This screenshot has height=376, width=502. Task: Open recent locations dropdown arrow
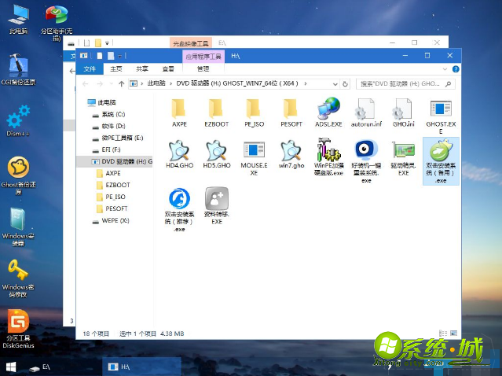pos(111,84)
